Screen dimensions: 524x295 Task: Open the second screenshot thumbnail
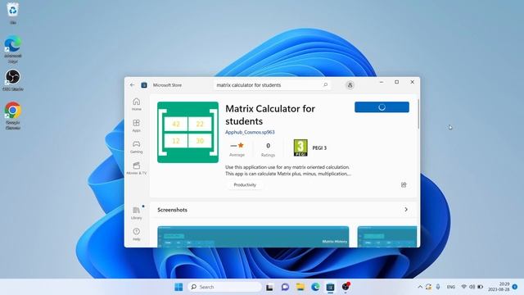click(387, 237)
